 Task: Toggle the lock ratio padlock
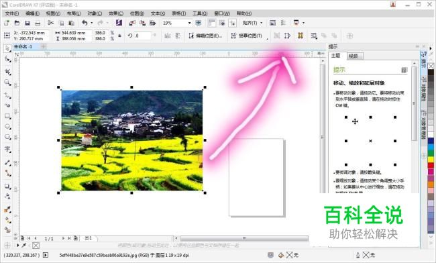(120, 36)
